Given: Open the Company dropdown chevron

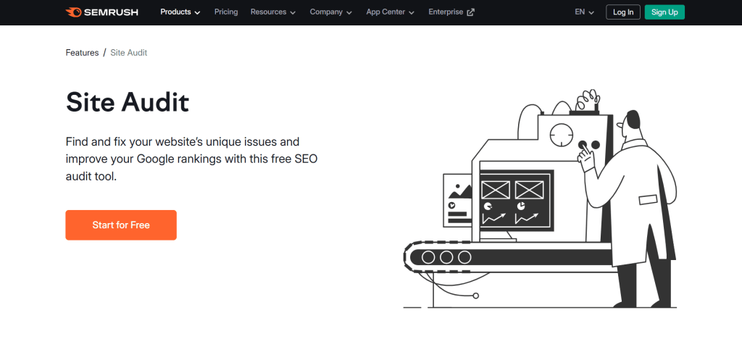Looking at the screenshot, I should [x=349, y=13].
